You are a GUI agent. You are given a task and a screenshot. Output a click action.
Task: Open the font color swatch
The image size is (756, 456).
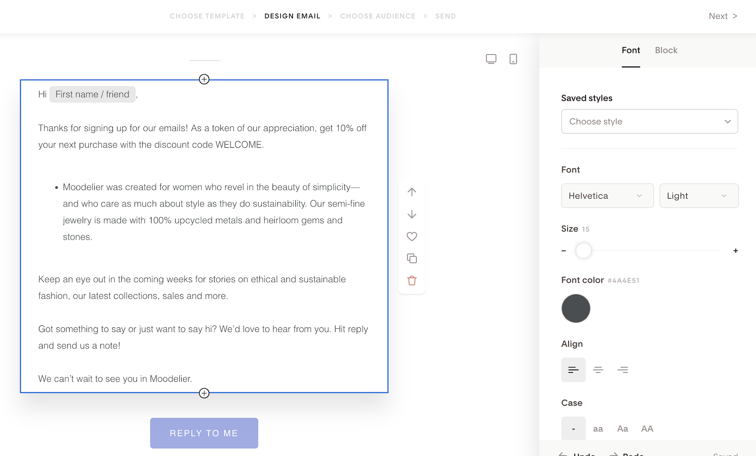576,308
